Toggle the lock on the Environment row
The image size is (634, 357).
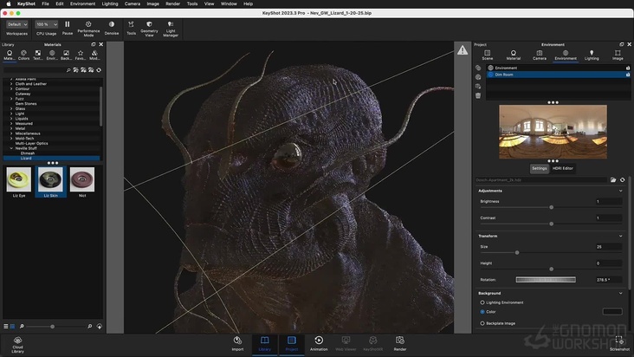point(628,68)
